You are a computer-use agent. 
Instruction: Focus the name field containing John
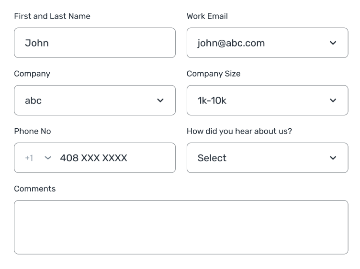(x=94, y=43)
